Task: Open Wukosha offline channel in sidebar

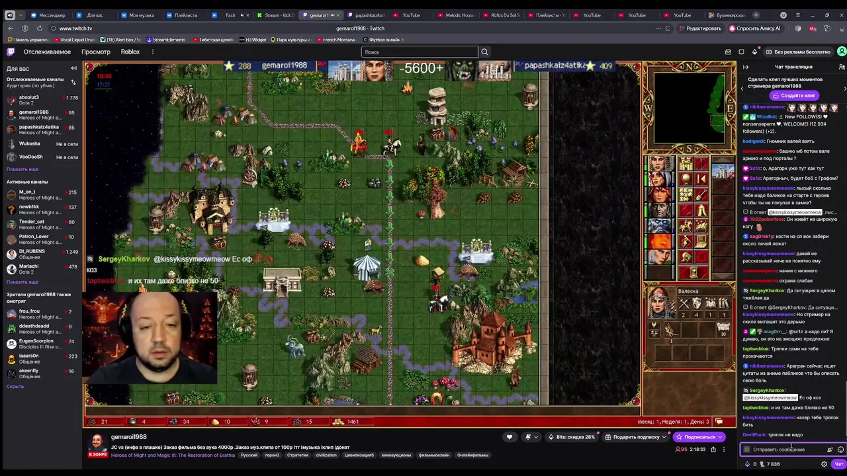Action: pyautogui.click(x=41, y=143)
